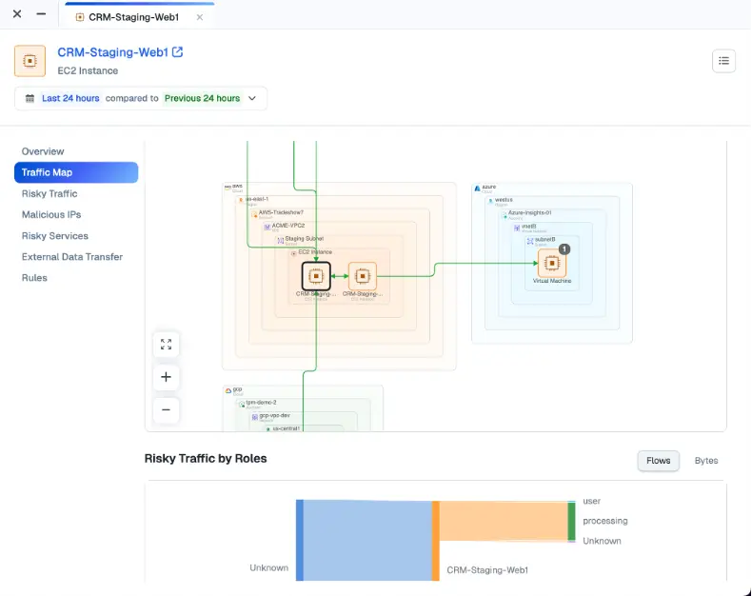Click the EC2 instance header icon
The image size is (752, 596).
pos(30,61)
